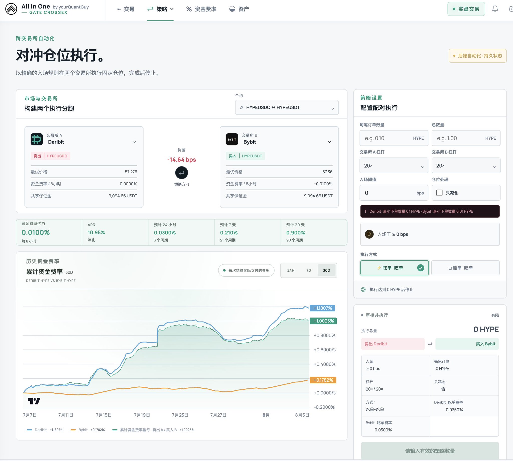The image size is (513, 461).
Task: Click the 卖出 Deribit pill
Action: tap(393, 344)
